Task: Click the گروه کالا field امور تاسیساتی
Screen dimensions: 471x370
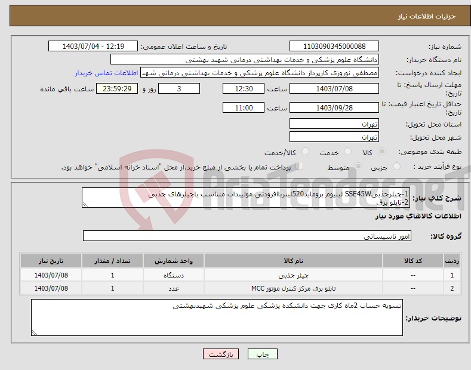Action: (247, 236)
